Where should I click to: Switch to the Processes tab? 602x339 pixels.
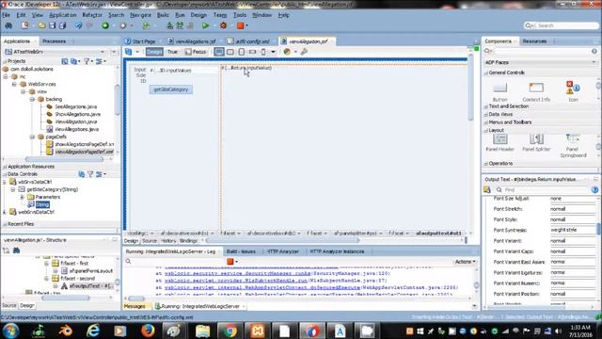tap(55, 41)
